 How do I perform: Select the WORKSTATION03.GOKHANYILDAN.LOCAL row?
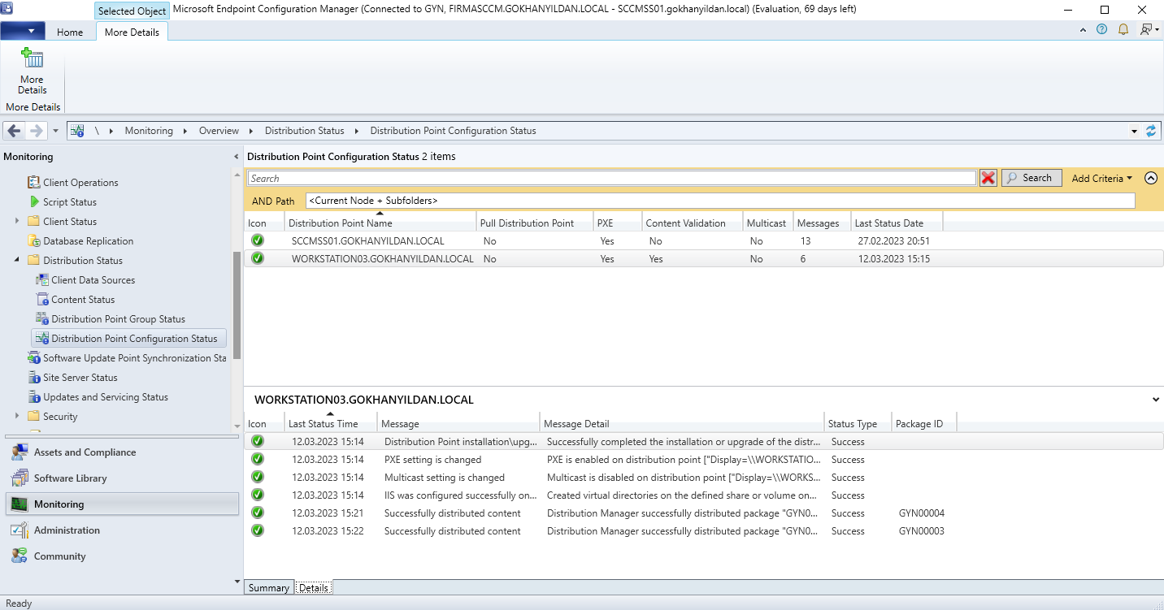click(x=704, y=258)
